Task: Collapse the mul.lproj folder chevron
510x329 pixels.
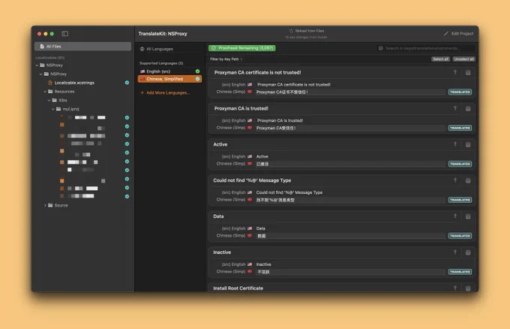Action: (53, 109)
